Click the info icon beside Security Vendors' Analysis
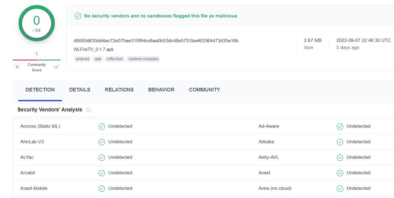394x198 pixels. click(x=89, y=110)
